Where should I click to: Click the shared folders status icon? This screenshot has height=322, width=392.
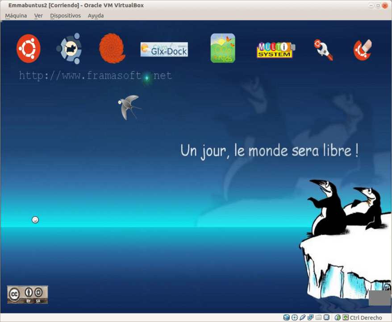click(318, 318)
